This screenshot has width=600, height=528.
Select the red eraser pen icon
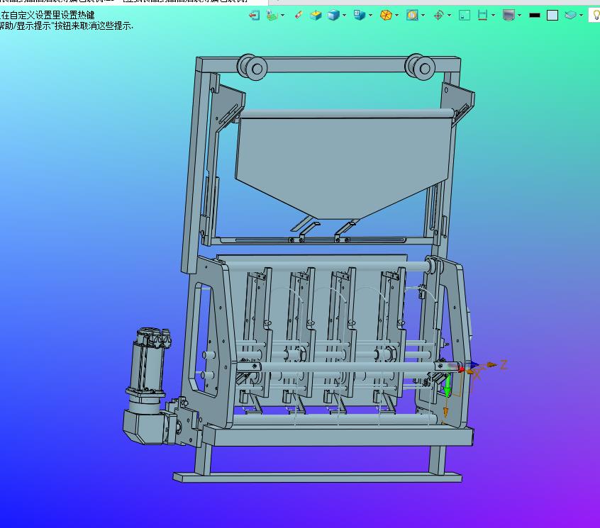[299, 15]
